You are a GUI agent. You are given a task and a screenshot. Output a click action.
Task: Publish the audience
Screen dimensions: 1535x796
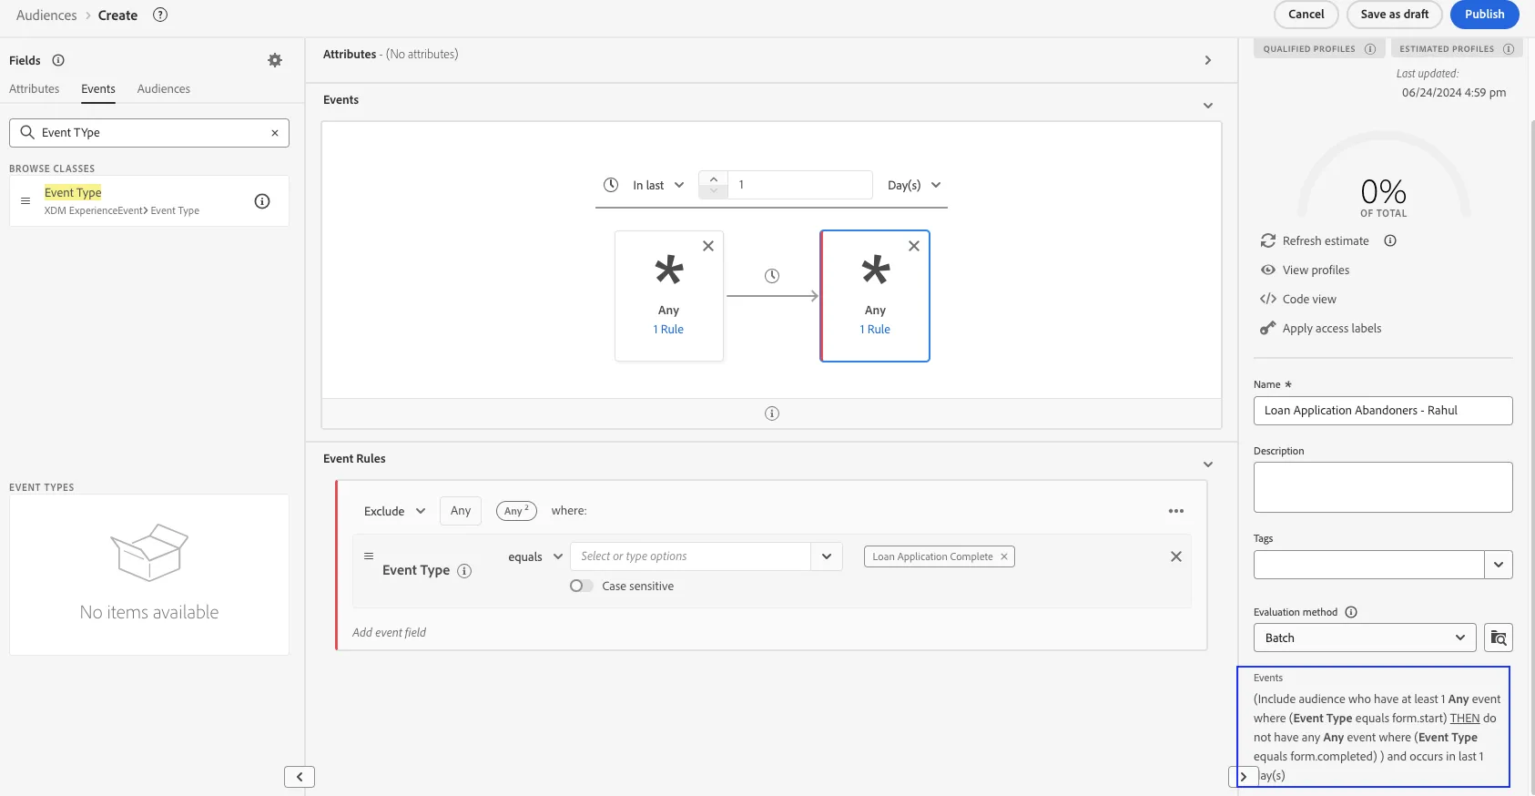tap(1485, 15)
